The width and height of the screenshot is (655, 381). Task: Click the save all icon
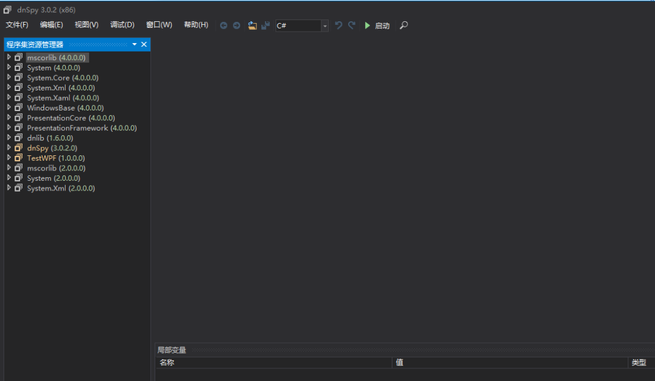tap(265, 25)
